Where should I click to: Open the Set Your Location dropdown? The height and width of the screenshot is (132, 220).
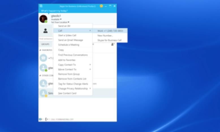[x=60, y=22]
